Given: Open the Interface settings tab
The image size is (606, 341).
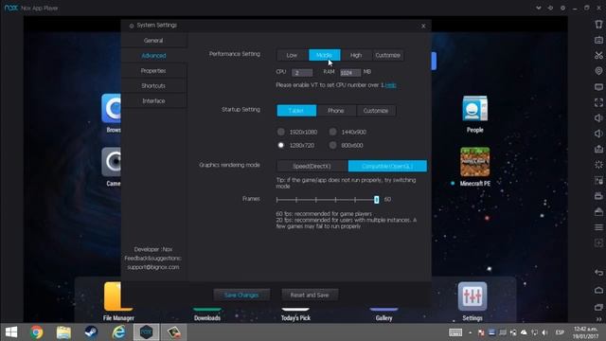Looking at the screenshot, I should [153, 101].
